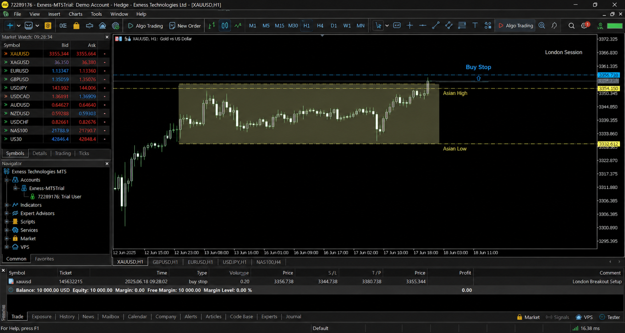This screenshot has width=625, height=333.
Task: Toggle the H4 timeframe button
Action: pos(320,25)
